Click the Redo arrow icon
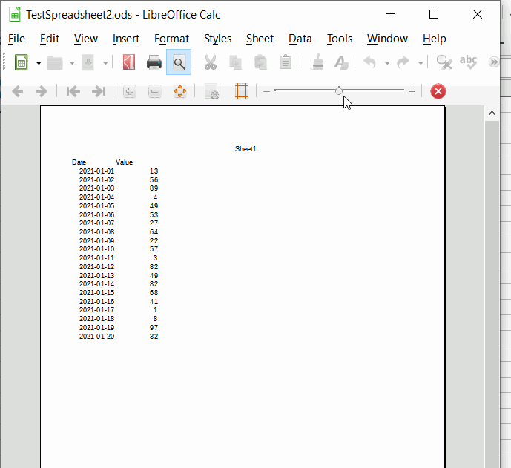The image size is (511, 468). [403, 62]
